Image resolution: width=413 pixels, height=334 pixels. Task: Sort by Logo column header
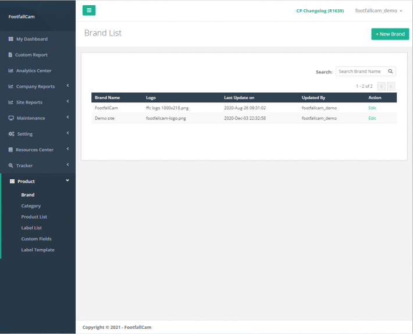(151, 98)
